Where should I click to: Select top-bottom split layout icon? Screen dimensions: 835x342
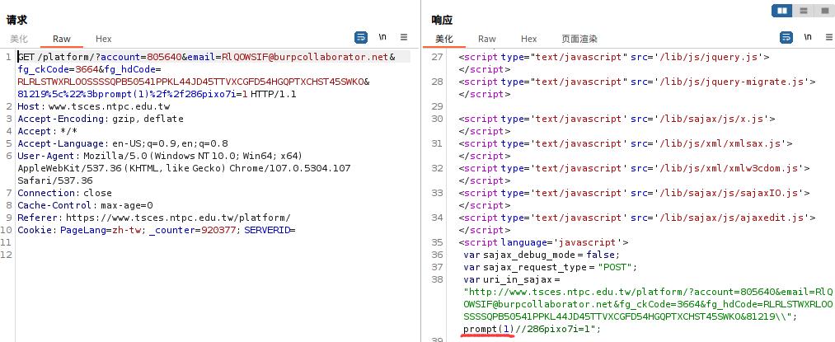coord(804,11)
